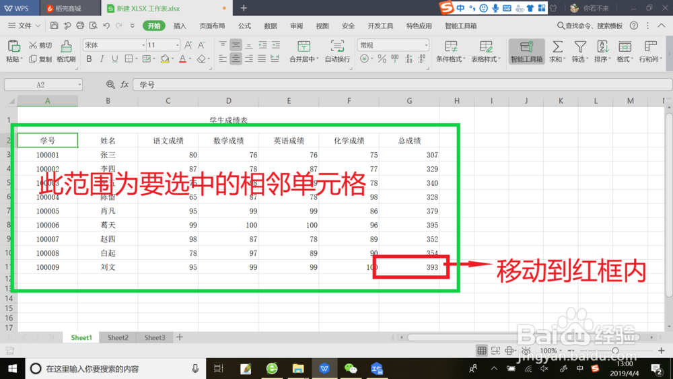Click the AutoSum (求和) icon
The width and height of the screenshot is (673, 379).
click(557, 51)
